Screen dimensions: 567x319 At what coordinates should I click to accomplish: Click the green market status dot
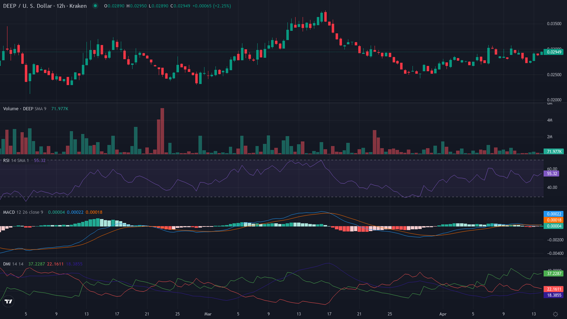pos(95,6)
